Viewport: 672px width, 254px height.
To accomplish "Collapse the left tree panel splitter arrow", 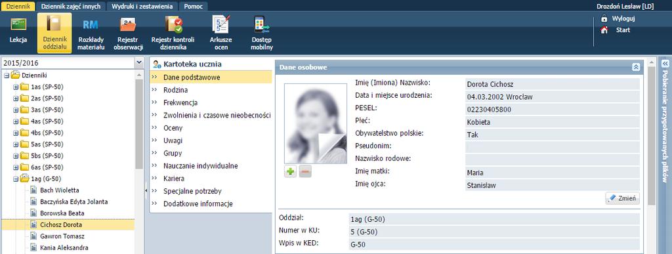I will pos(146,190).
